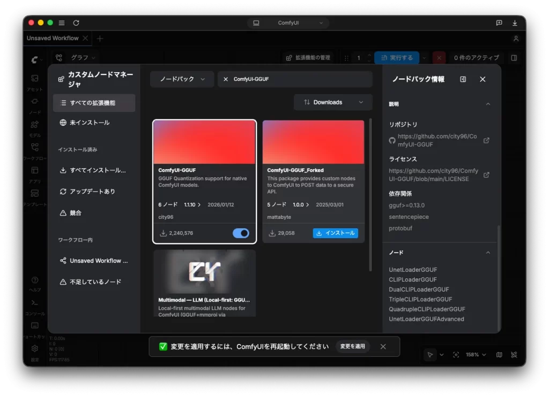Click the 拡張機能の管理 button

point(308,58)
